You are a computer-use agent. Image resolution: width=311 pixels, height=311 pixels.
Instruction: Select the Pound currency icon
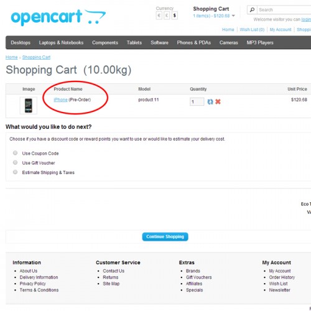[167, 16]
